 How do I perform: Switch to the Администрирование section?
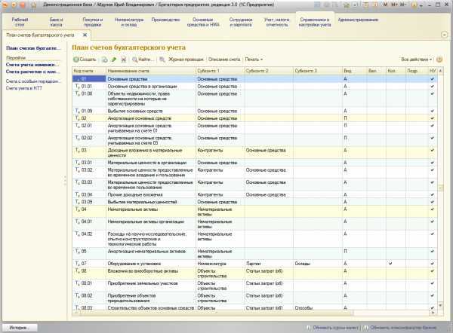point(358,20)
